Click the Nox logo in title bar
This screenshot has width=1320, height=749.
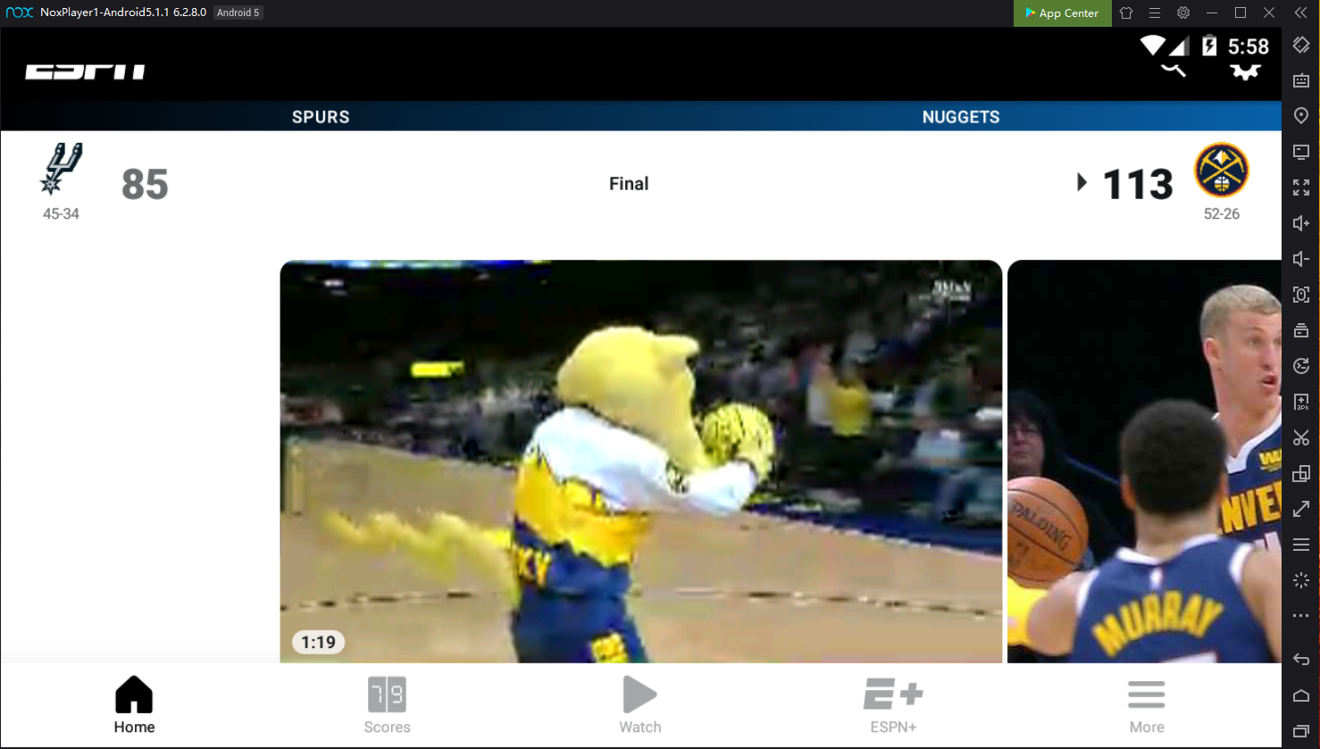19,12
